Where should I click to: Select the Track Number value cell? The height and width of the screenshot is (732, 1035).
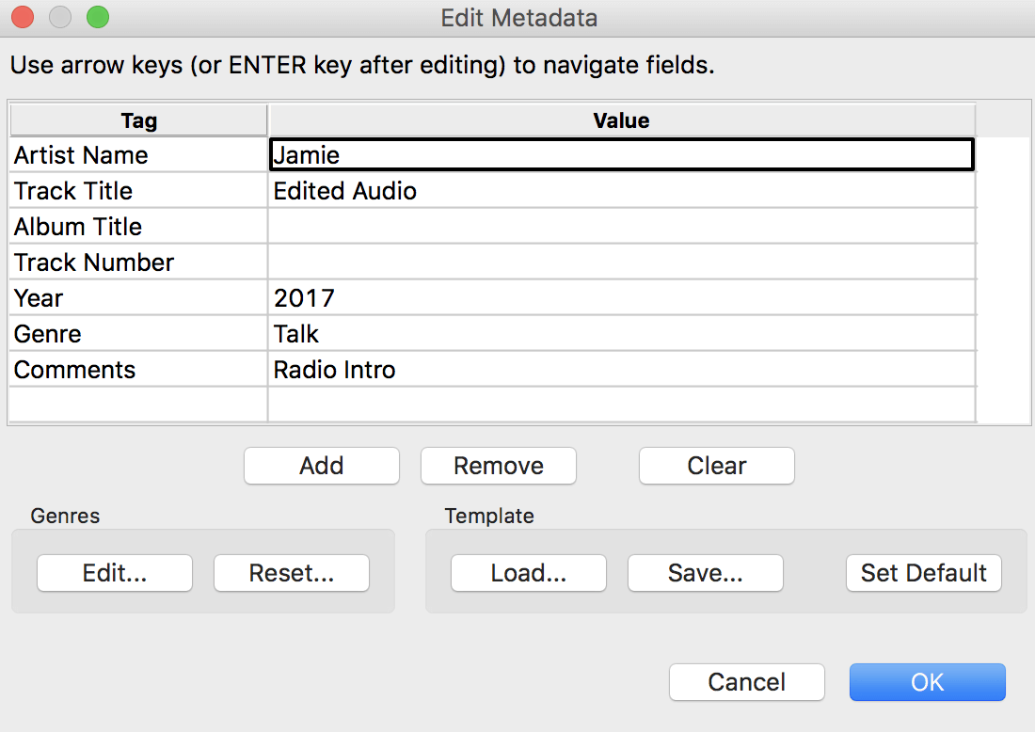tap(621, 263)
